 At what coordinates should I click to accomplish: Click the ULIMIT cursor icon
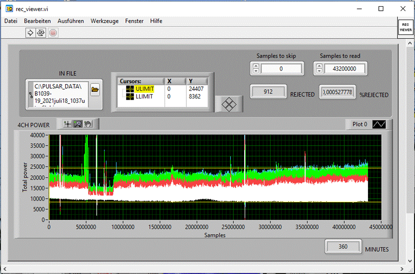pyautogui.click(x=130, y=89)
